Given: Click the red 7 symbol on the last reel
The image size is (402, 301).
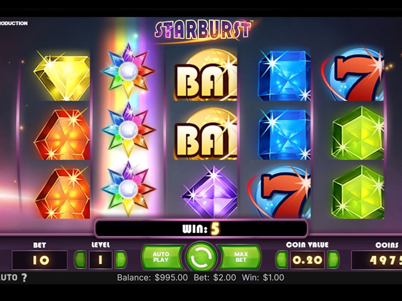Looking at the screenshot, I should point(353,74).
